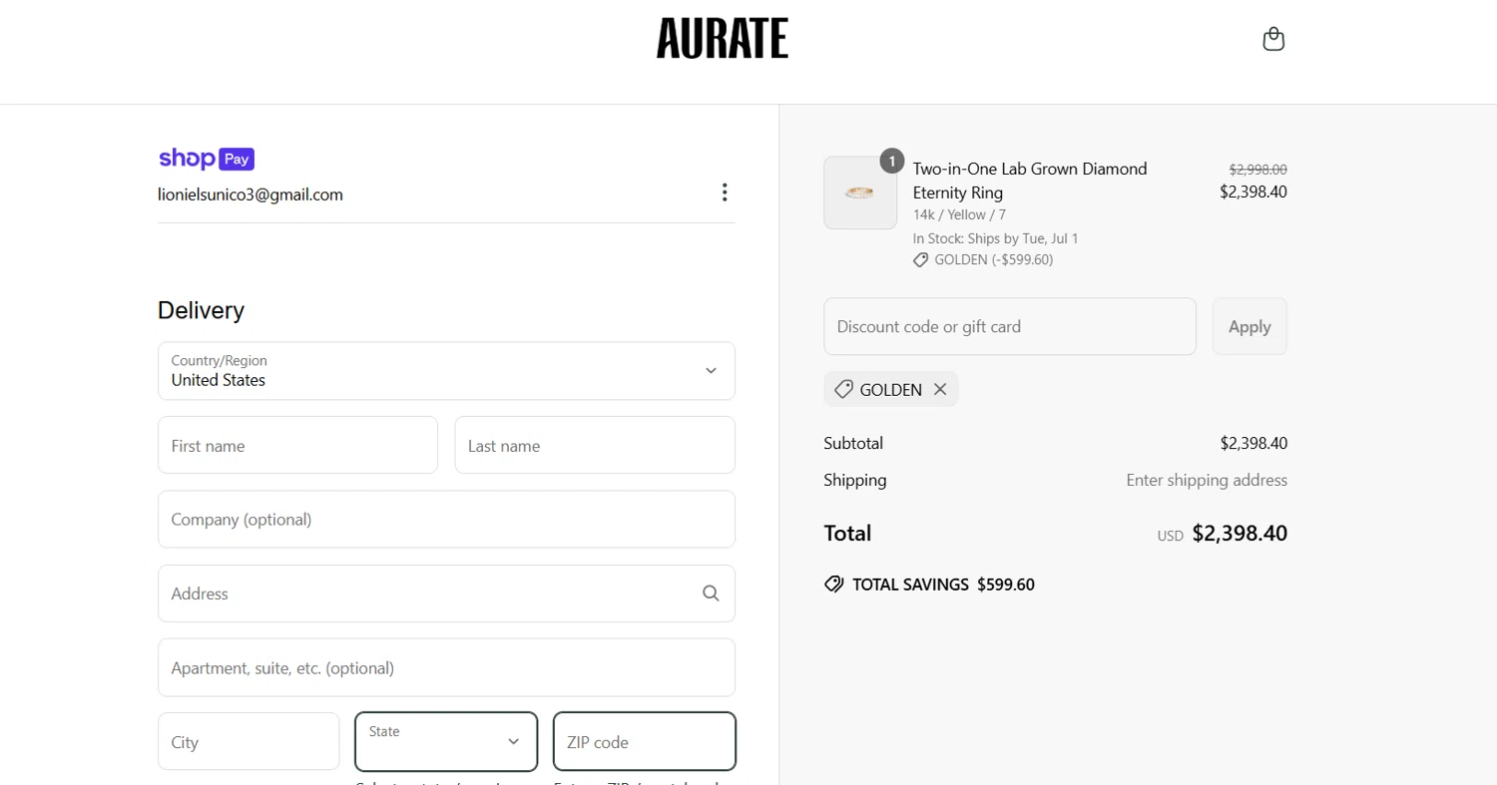Click the 'GOLDEN (-$599.60)' discount line

tap(993, 259)
